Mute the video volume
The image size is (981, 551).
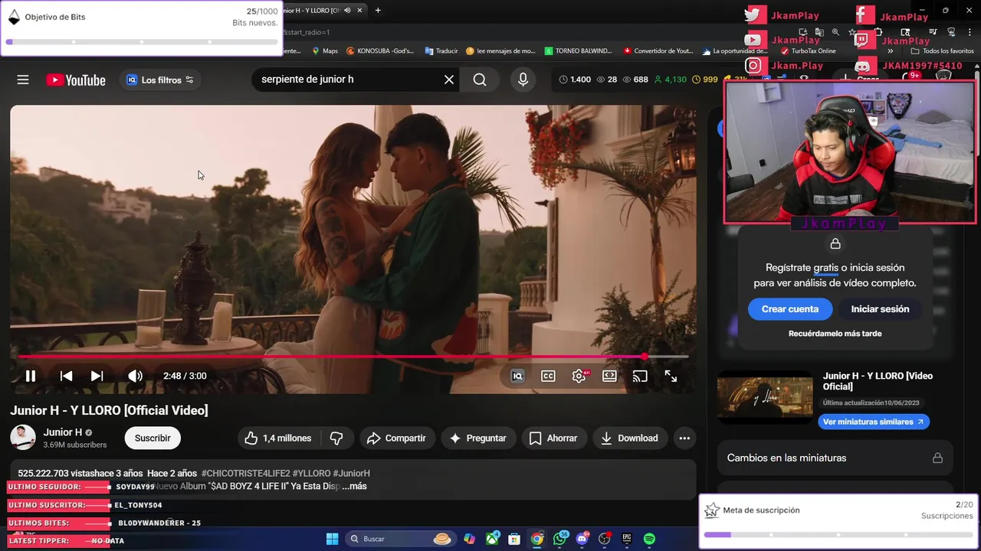coord(135,376)
